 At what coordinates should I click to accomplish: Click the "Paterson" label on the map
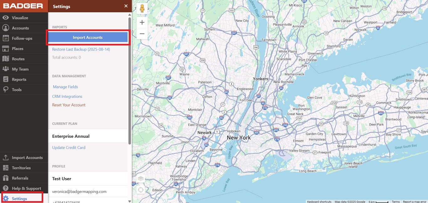(205, 82)
